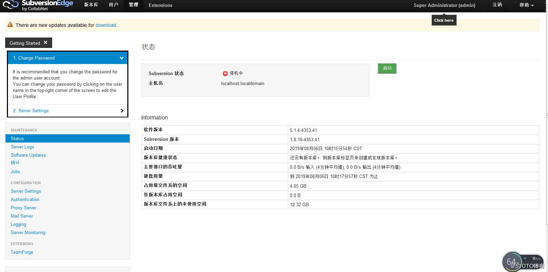Open Server Monitoring settings
This screenshot has height=272, width=548.
(x=28, y=232)
